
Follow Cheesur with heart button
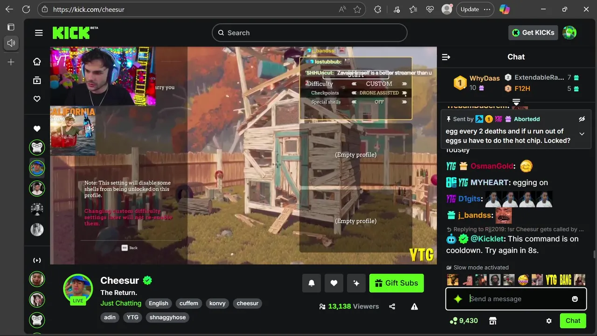(334, 283)
